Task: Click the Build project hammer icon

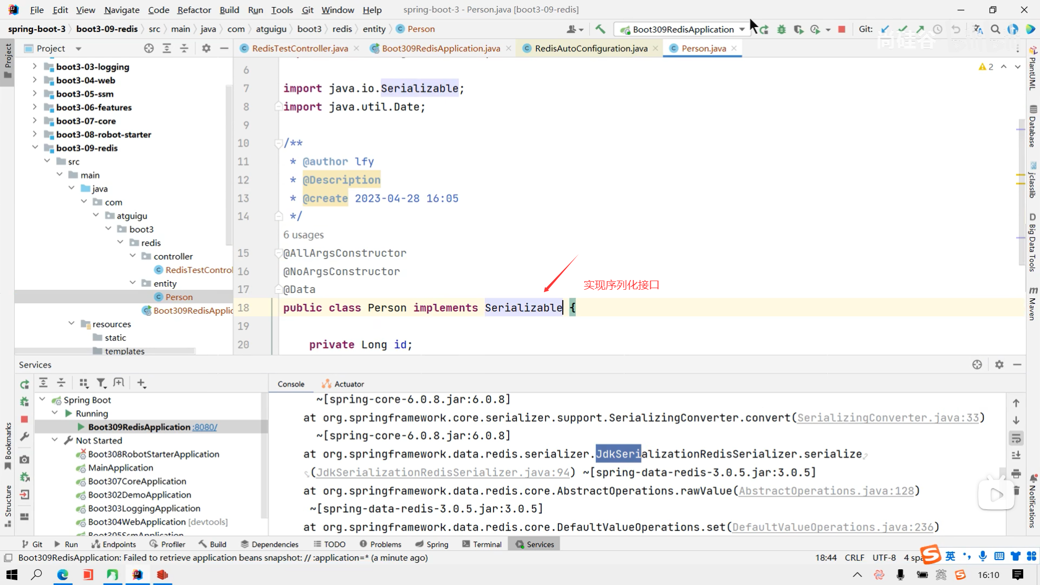Action: tap(600, 29)
